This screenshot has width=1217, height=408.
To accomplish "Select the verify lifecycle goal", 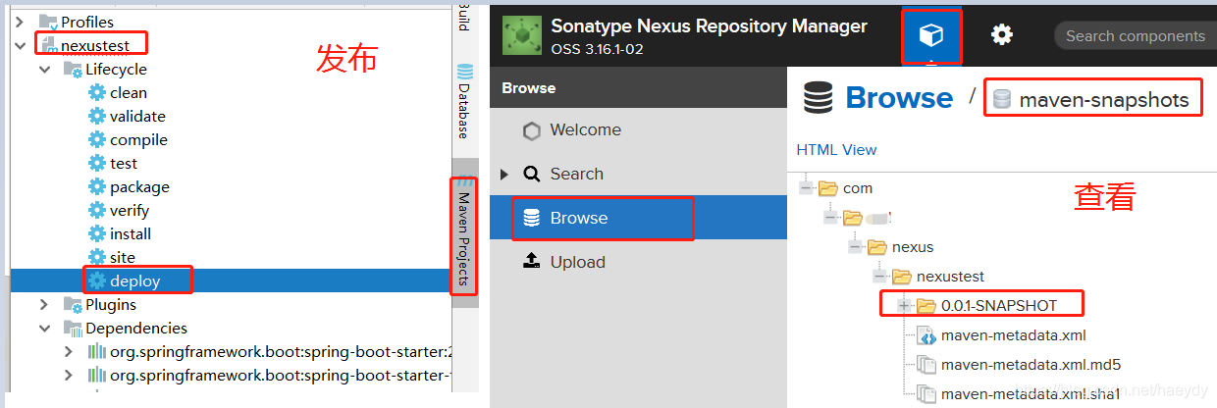I will point(130,210).
